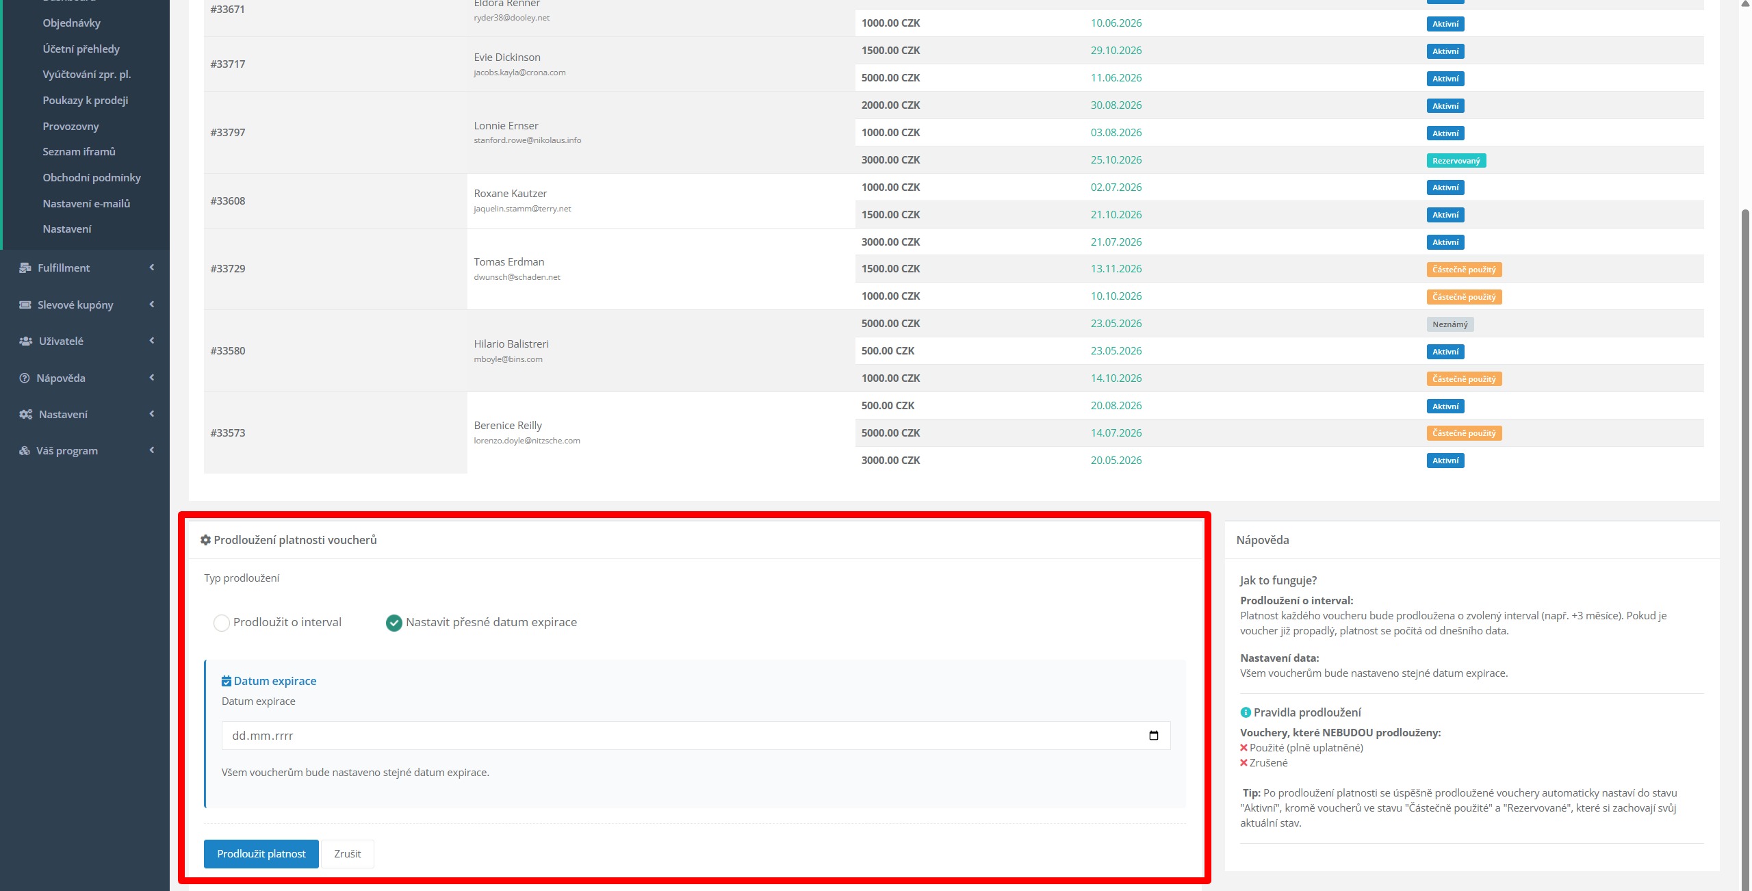This screenshot has width=1752, height=891.
Task: Expand the Fulfillment menu chevron
Action: click(152, 268)
